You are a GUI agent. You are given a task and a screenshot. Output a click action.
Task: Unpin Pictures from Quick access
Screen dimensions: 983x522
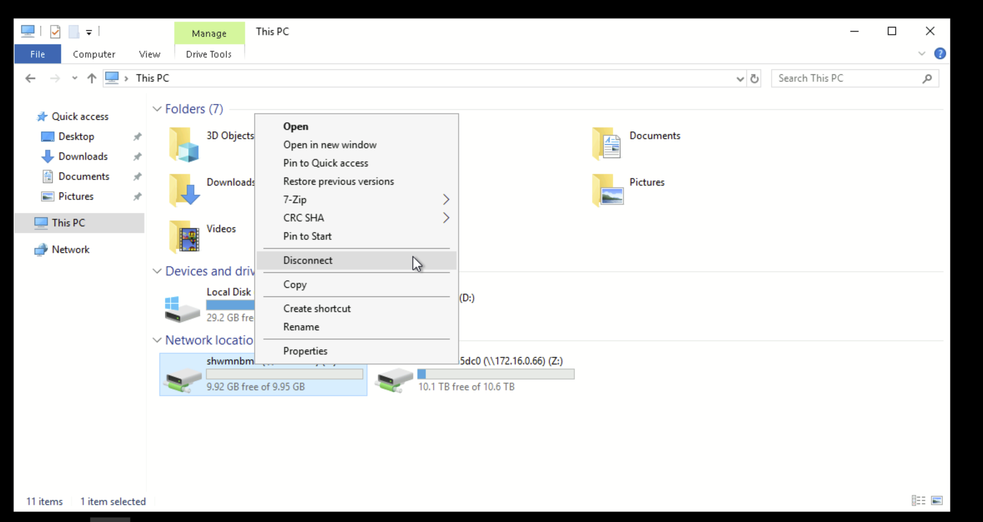pyautogui.click(x=138, y=196)
